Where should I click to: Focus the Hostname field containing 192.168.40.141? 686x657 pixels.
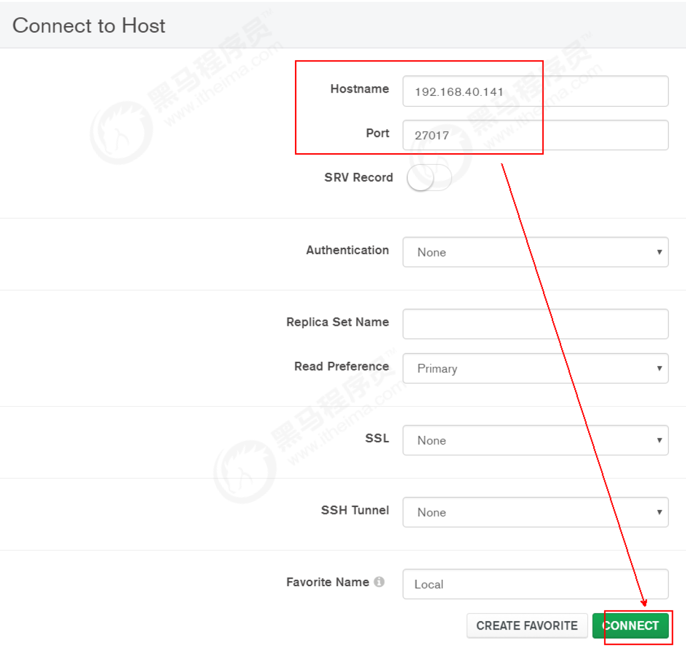[x=535, y=91]
